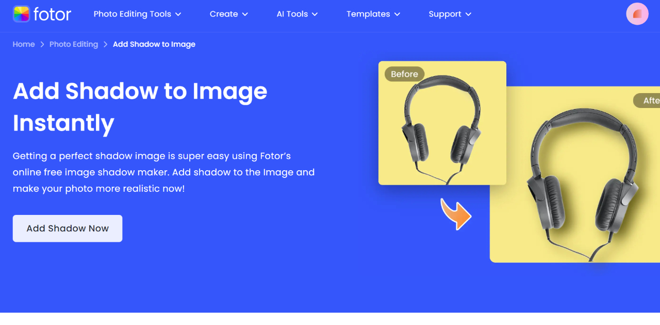The height and width of the screenshot is (325, 660).
Task: Click the Add Shadow to Image breadcrumb
Action: pyautogui.click(x=154, y=44)
